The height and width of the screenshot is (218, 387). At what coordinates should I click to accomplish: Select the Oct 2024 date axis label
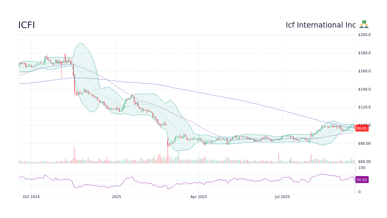click(31, 197)
